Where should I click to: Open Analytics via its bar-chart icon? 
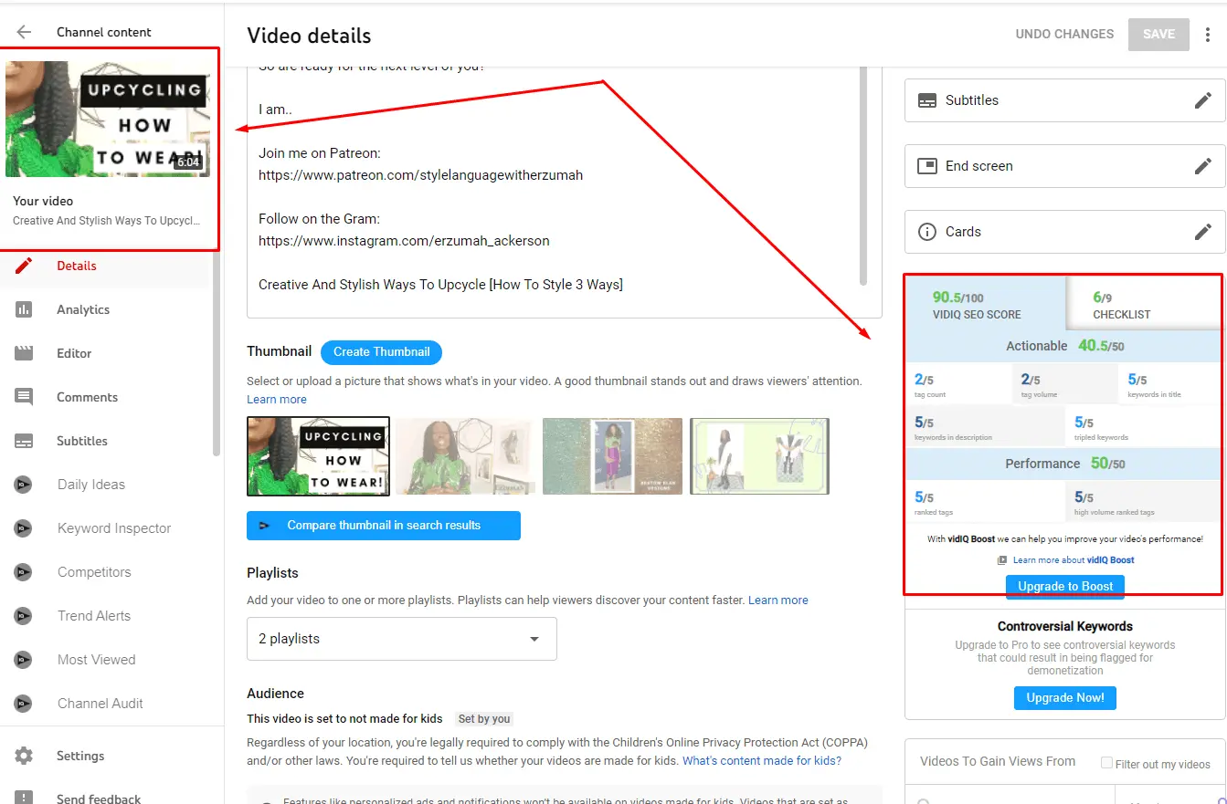(x=24, y=309)
